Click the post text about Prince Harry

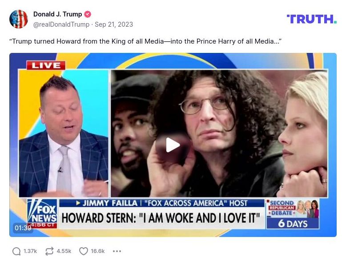145,41
